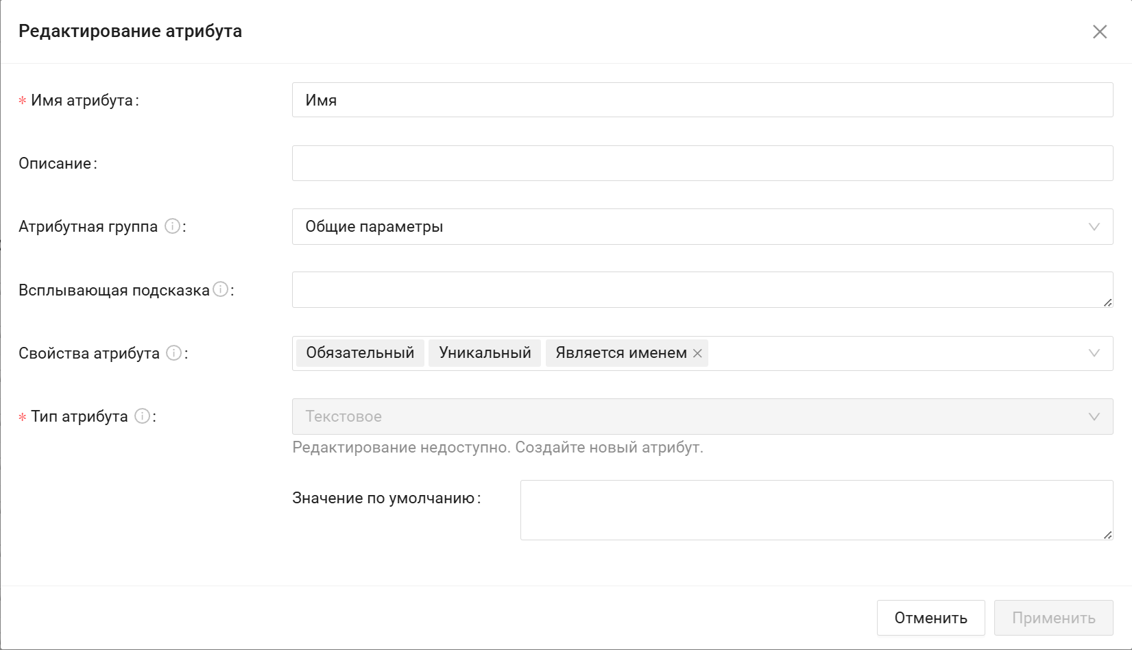
Task: Click info icon next to Свойства атрибута
Action: pyautogui.click(x=174, y=353)
